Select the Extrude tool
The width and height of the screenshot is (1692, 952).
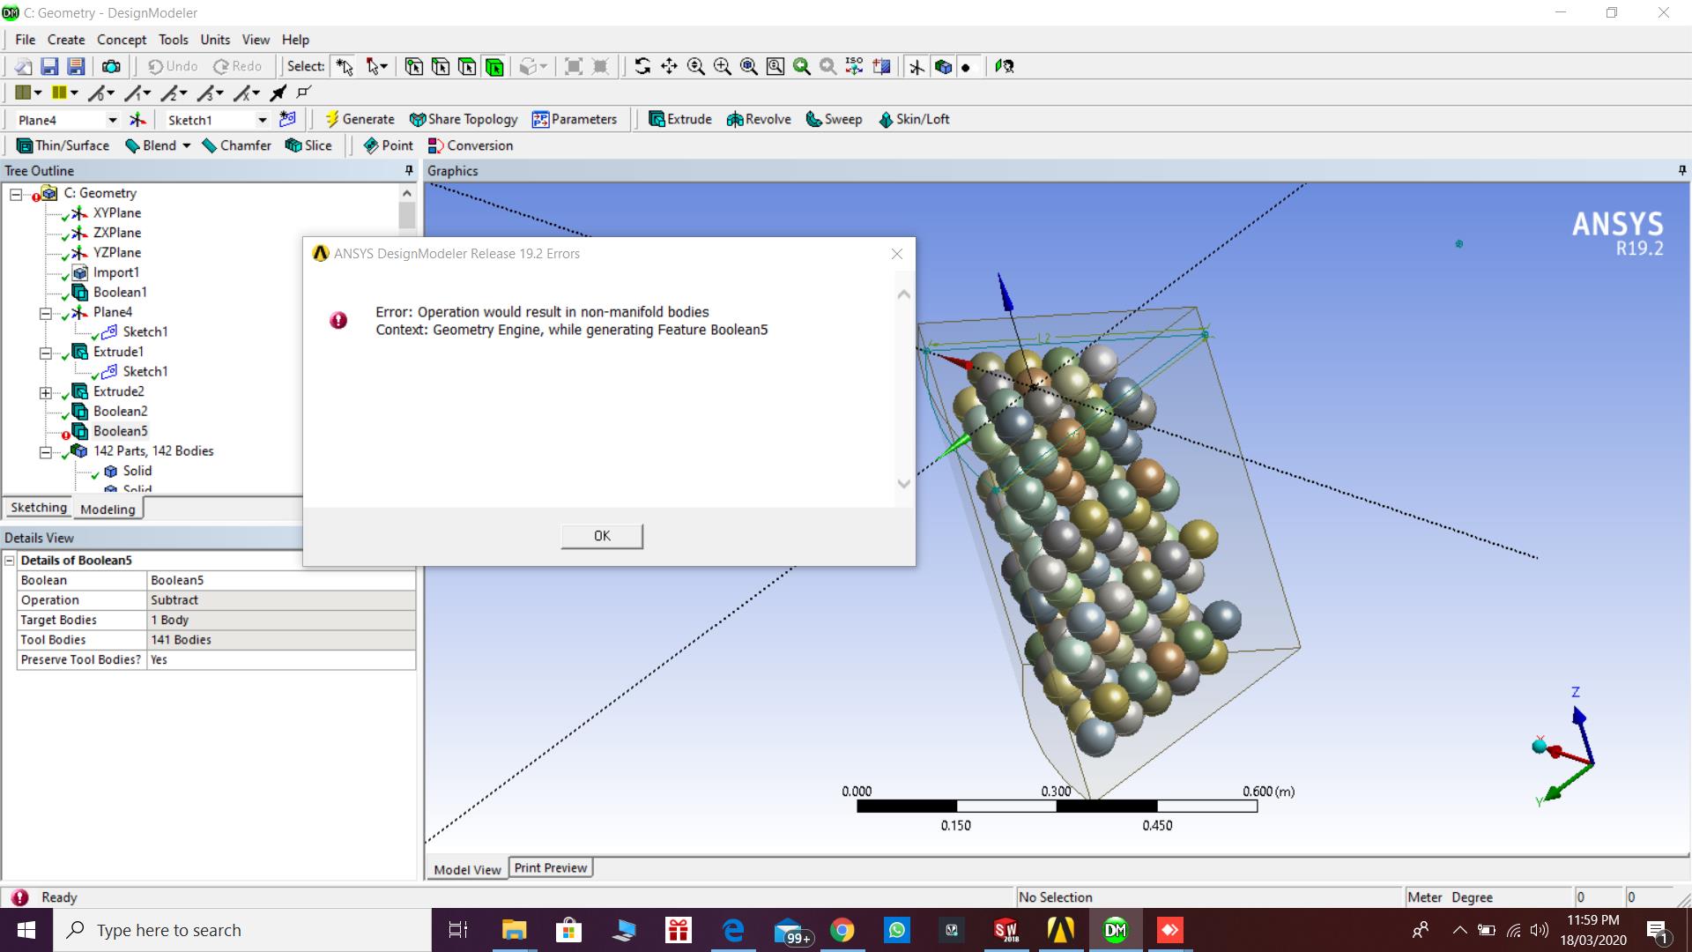click(679, 119)
